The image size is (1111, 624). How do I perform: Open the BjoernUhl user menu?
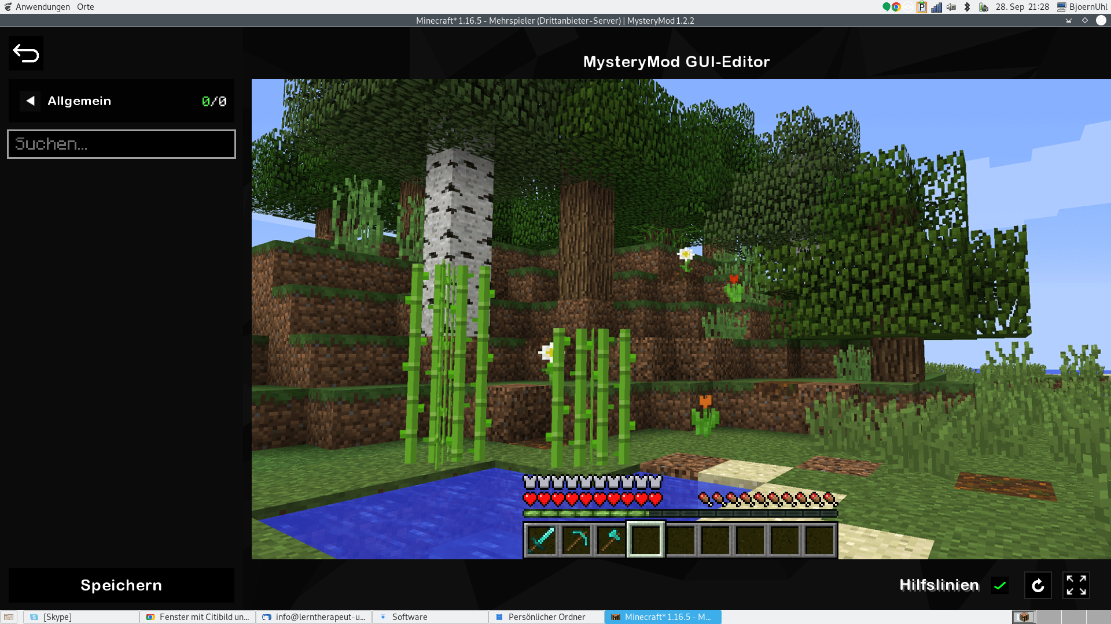(1082, 7)
